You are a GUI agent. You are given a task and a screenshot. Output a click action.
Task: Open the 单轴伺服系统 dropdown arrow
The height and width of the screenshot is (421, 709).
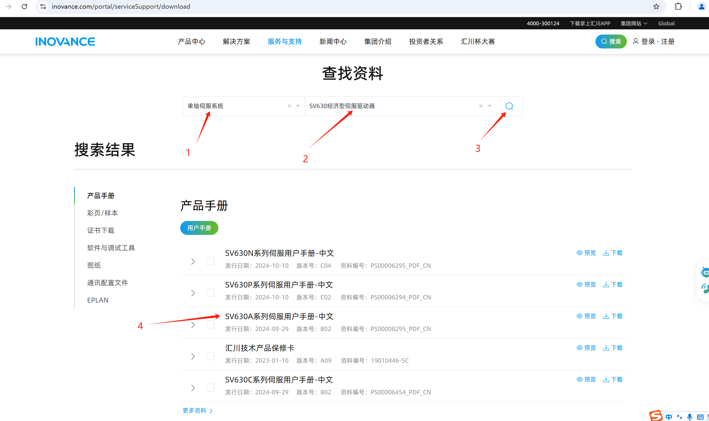[298, 106]
